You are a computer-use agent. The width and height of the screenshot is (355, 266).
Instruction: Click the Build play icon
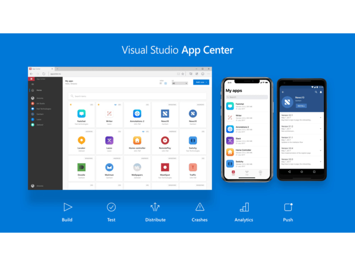pyautogui.click(x=67, y=207)
